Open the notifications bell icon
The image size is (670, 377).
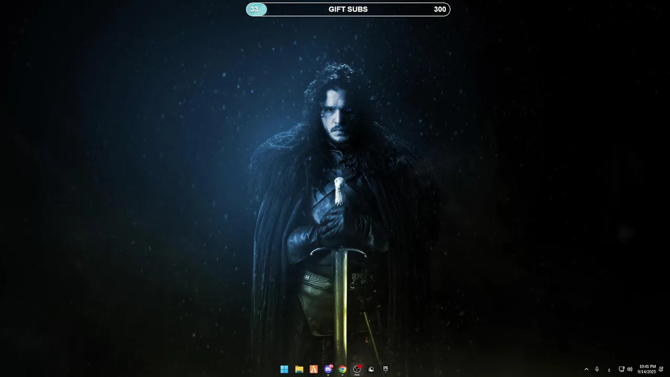661,369
